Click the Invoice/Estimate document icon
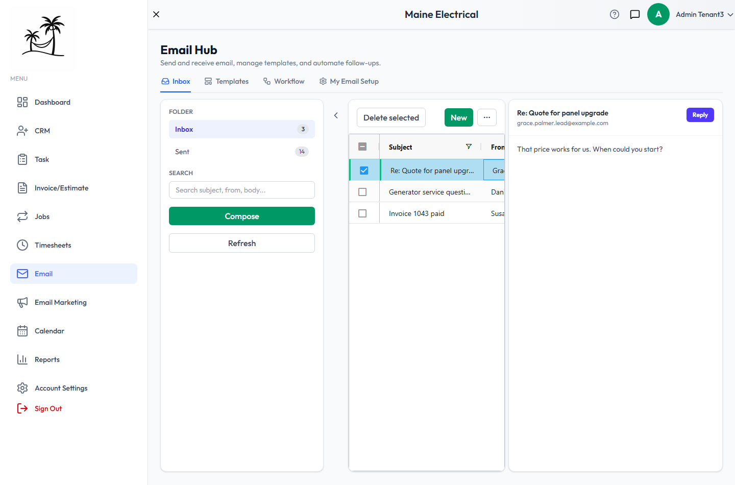Viewport: 735px width, 485px height. [22, 188]
